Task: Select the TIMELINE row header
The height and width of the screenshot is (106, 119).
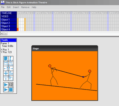Action: pyautogui.click(x=9, y=13)
